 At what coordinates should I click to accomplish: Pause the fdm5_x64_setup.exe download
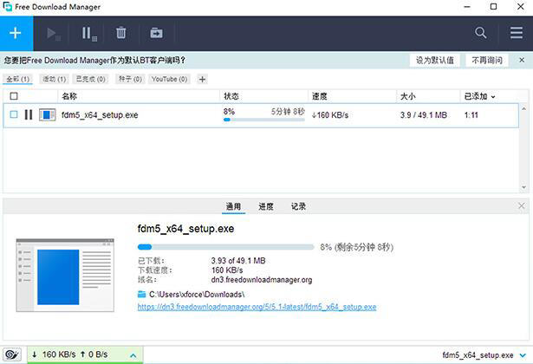point(29,115)
